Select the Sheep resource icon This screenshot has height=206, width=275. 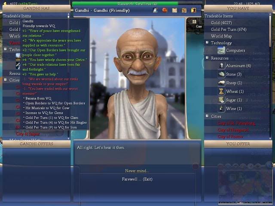221,83
